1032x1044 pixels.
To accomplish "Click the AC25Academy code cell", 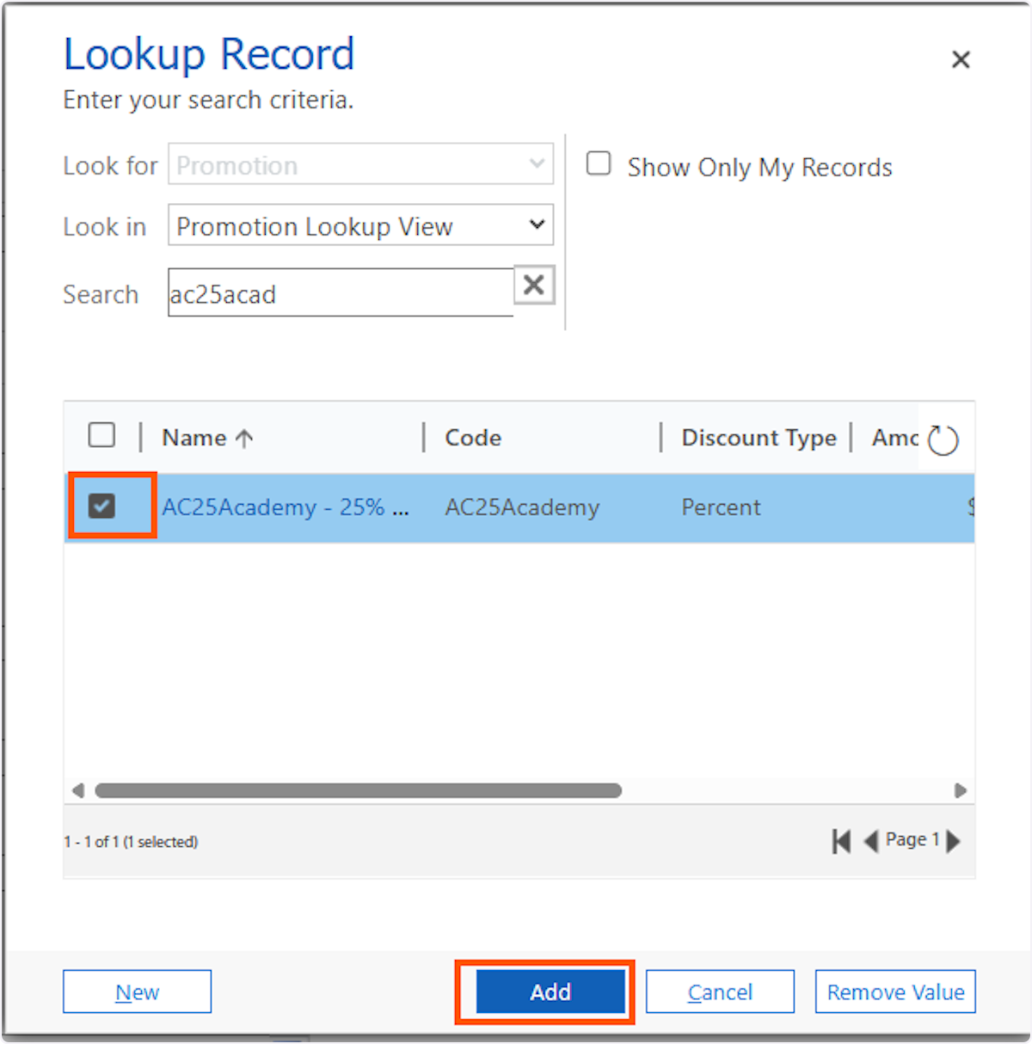I will [522, 507].
